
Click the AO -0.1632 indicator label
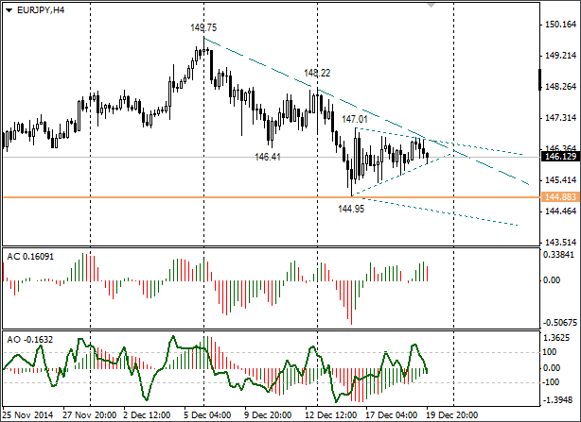tap(30, 339)
